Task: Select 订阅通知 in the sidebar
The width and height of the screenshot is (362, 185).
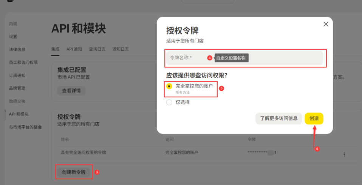Action: pos(17,75)
